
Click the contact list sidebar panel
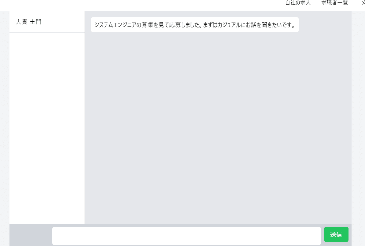click(47, 117)
